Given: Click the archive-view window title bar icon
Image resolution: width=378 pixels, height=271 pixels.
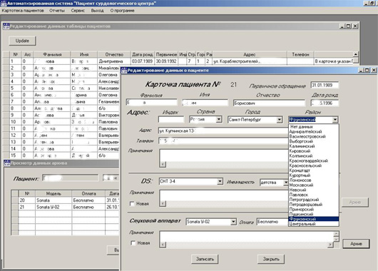Looking at the screenshot, I should [x=7, y=163].
